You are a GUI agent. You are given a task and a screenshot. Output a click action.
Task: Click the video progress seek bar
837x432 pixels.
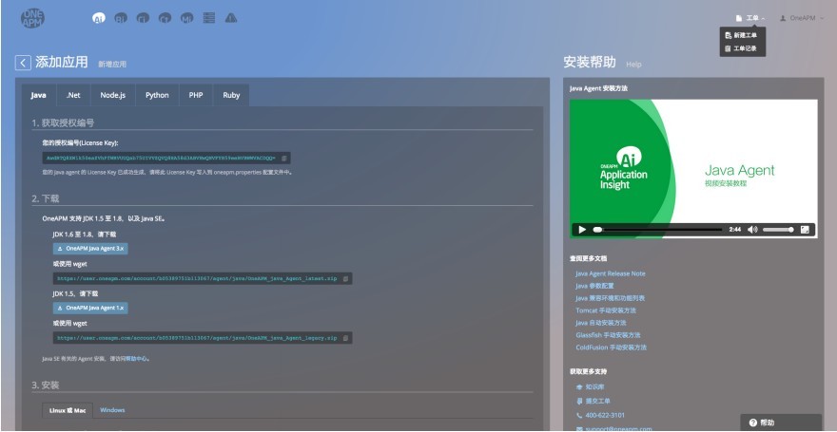point(657,230)
